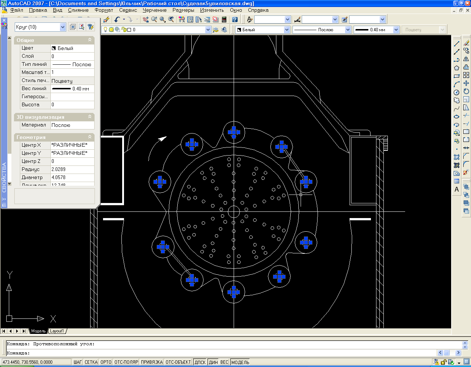Select the Polygon drawing tool
This screenshot has width=471, height=367.
[x=457, y=68]
